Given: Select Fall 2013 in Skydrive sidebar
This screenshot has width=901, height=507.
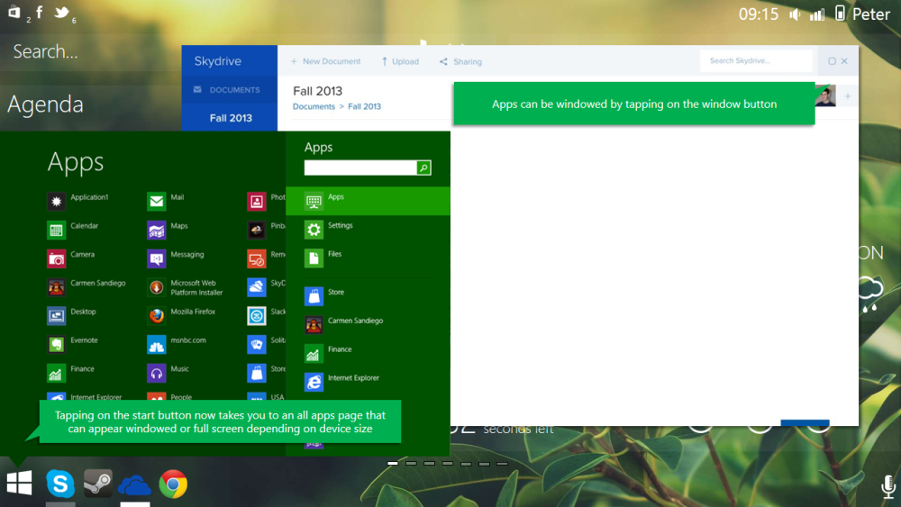Looking at the screenshot, I should 231,118.
